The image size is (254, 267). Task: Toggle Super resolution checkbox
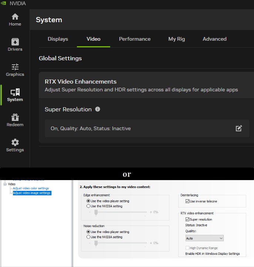point(187,219)
